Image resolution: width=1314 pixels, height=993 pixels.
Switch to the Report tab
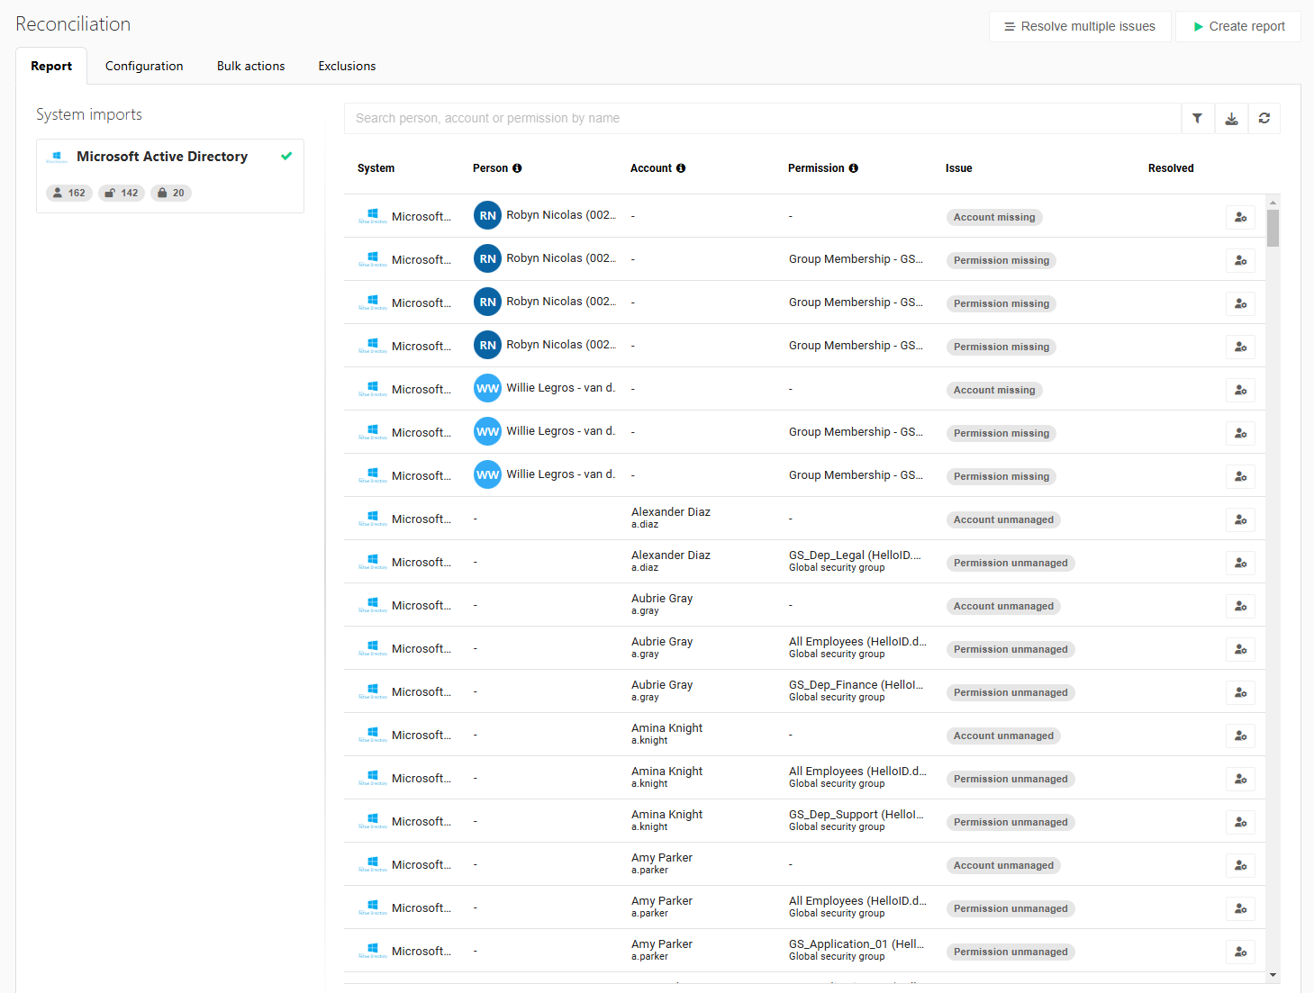click(51, 66)
